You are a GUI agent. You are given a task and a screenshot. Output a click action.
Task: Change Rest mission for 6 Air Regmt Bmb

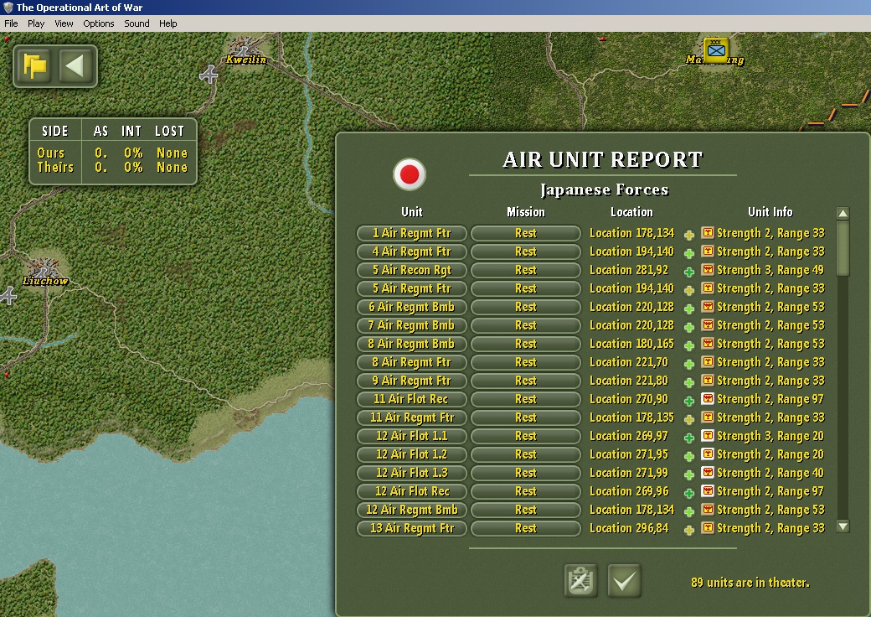[x=525, y=307]
